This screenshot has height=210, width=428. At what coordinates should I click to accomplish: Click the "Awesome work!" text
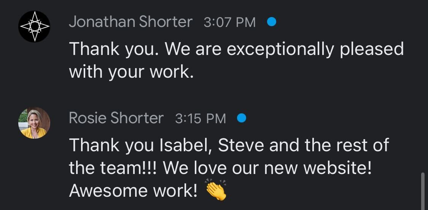133,191
